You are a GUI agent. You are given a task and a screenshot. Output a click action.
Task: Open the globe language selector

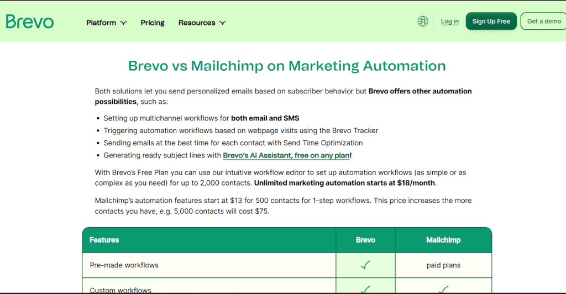423,22
